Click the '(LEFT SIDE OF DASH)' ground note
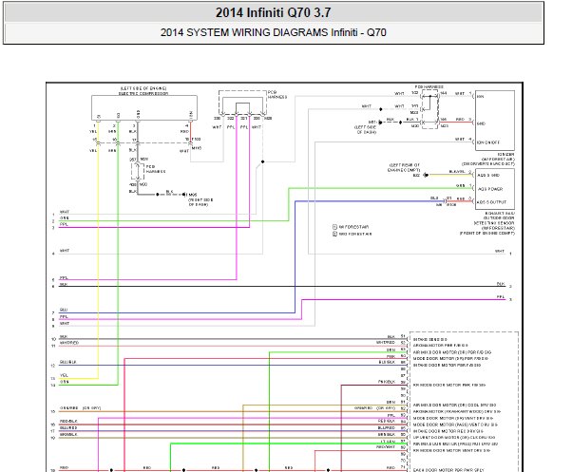 365,130
